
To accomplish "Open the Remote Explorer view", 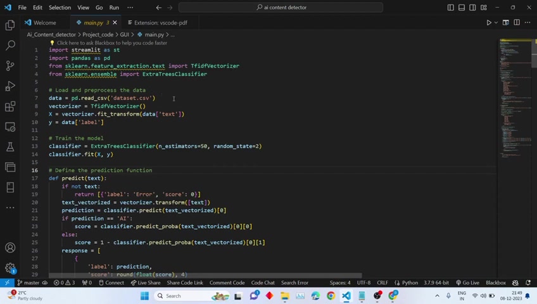I will click(10, 127).
